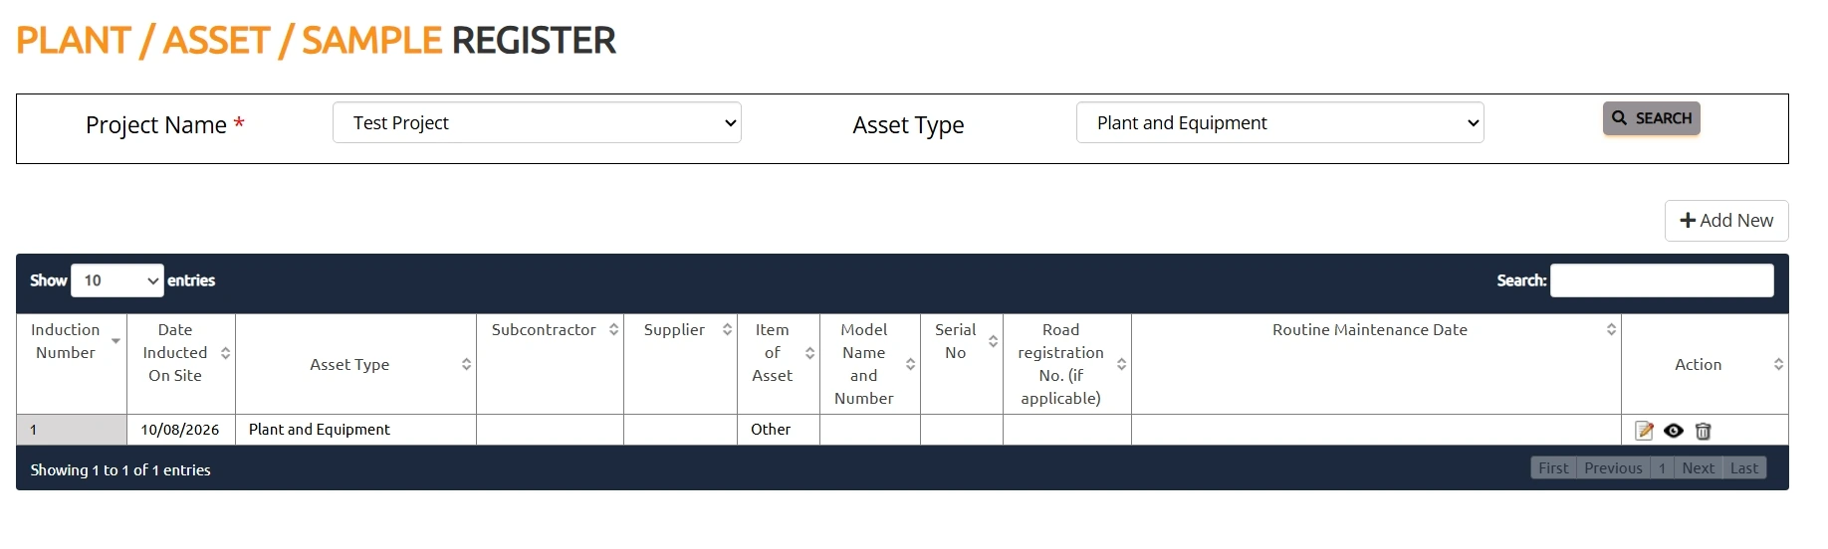Screen dimensions: 1828x549
Task: Open the Project Name dropdown
Action: (537, 122)
